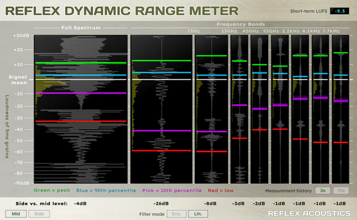Click the Full Spectrum histogram display
The width and height of the screenshot is (357, 220).
(x=81, y=109)
